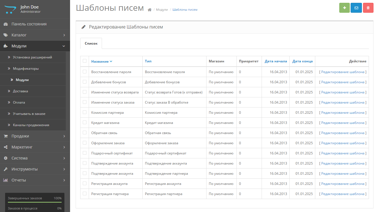Collapse the Модули parent sidebar menu
378x212 pixels.
pyautogui.click(x=35, y=46)
